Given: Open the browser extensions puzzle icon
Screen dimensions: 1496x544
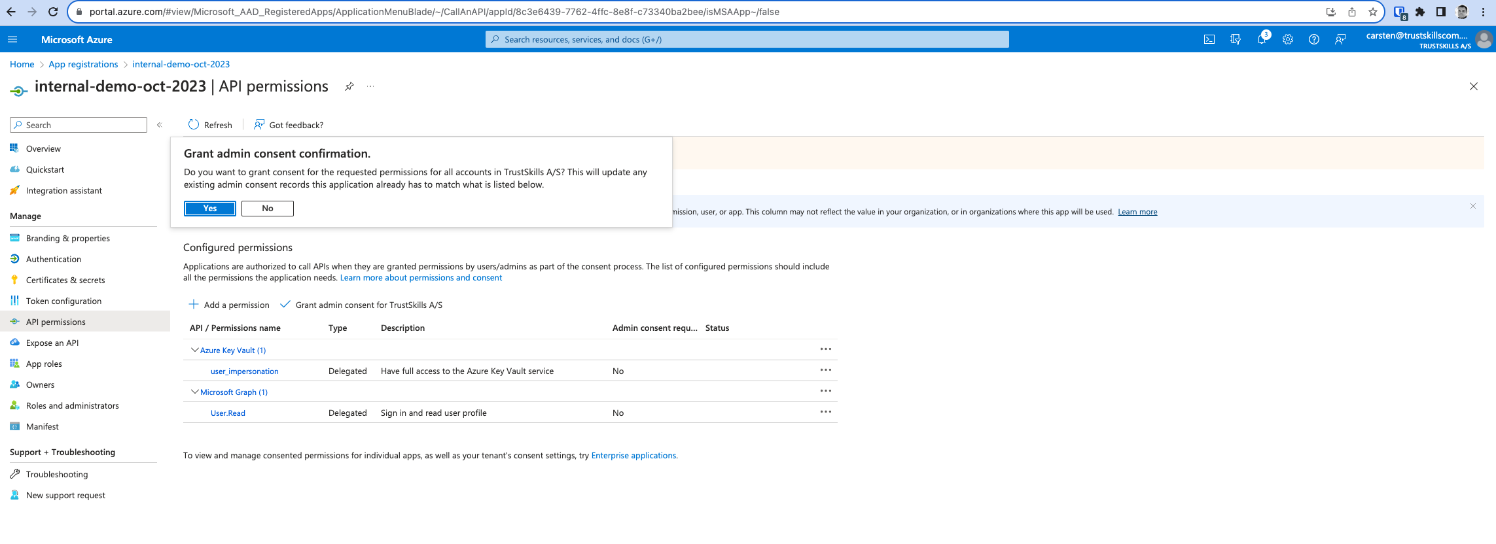Looking at the screenshot, I should (x=1420, y=12).
